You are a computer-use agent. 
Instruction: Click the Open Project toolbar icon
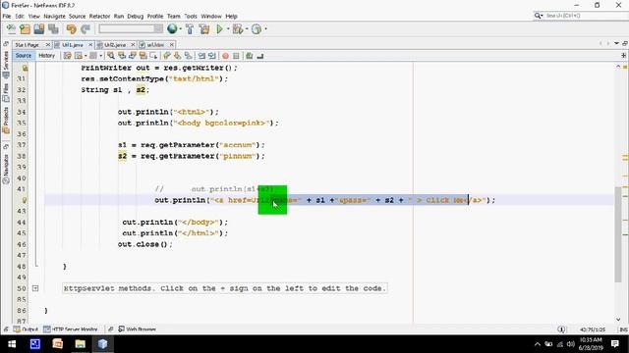39,28
